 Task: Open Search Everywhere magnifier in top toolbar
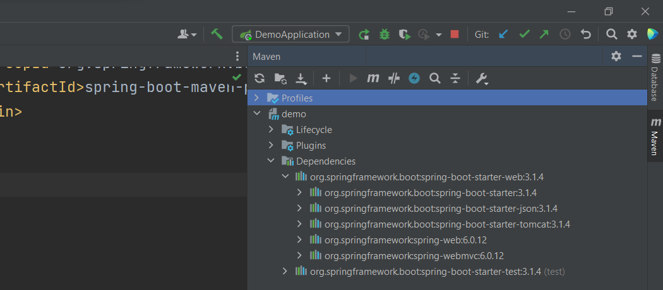click(611, 34)
